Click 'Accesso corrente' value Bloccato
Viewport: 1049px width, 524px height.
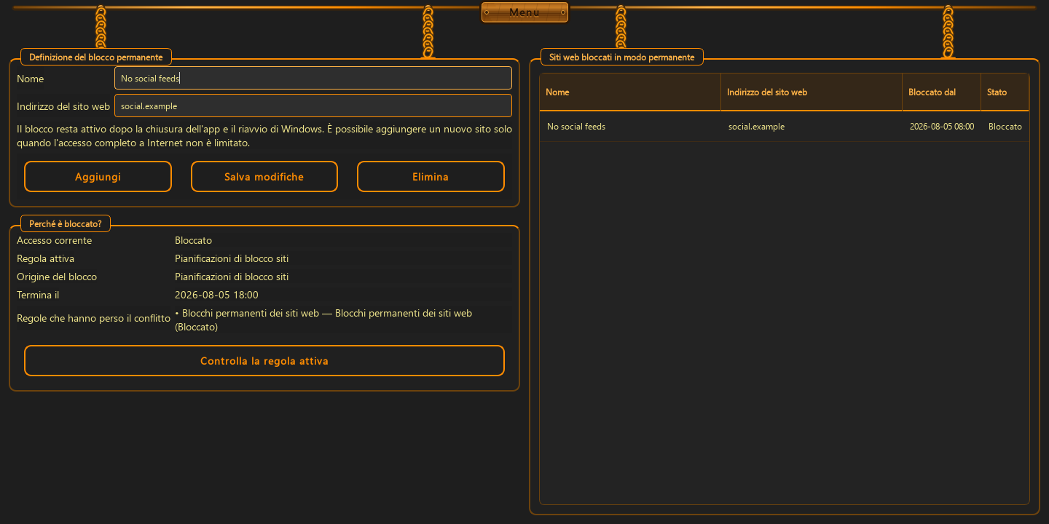tap(193, 240)
